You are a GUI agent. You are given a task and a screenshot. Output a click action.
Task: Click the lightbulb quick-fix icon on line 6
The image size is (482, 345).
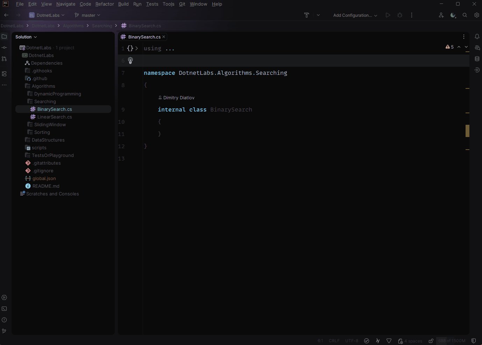pos(130,60)
